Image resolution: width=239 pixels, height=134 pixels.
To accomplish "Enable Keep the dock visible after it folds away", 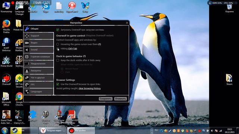I will pyautogui.click(x=58, y=60).
